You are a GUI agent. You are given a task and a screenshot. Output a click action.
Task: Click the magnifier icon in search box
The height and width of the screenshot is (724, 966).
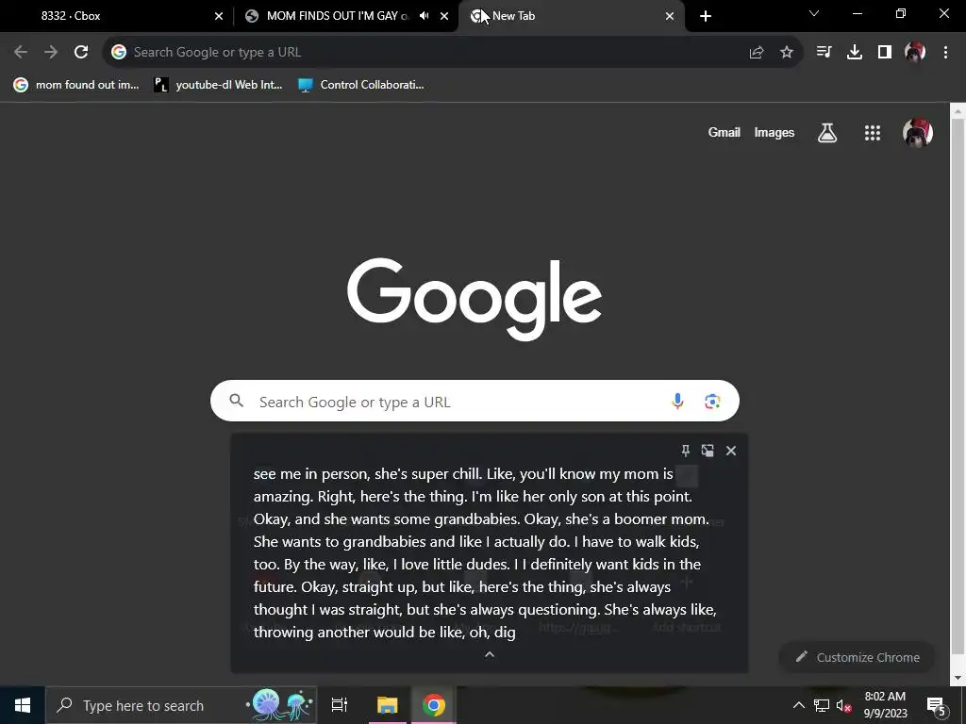click(237, 401)
